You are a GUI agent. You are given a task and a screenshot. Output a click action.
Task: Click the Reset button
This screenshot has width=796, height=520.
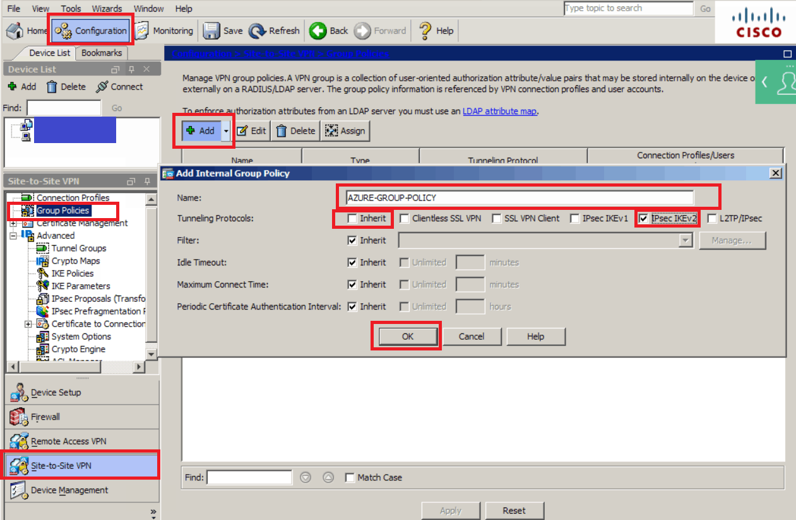[514, 511]
